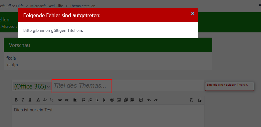
Task: Click the 'Dies ist nur ein Test' text
Action: pos(33,110)
